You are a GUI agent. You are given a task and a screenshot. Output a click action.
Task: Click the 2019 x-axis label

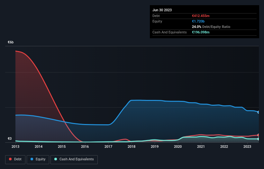(155, 147)
